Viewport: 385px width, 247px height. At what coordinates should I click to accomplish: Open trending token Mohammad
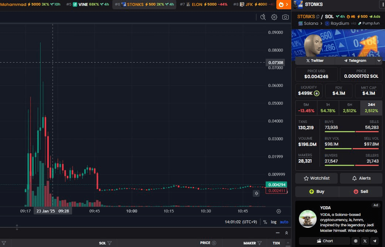[x=30, y=4]
